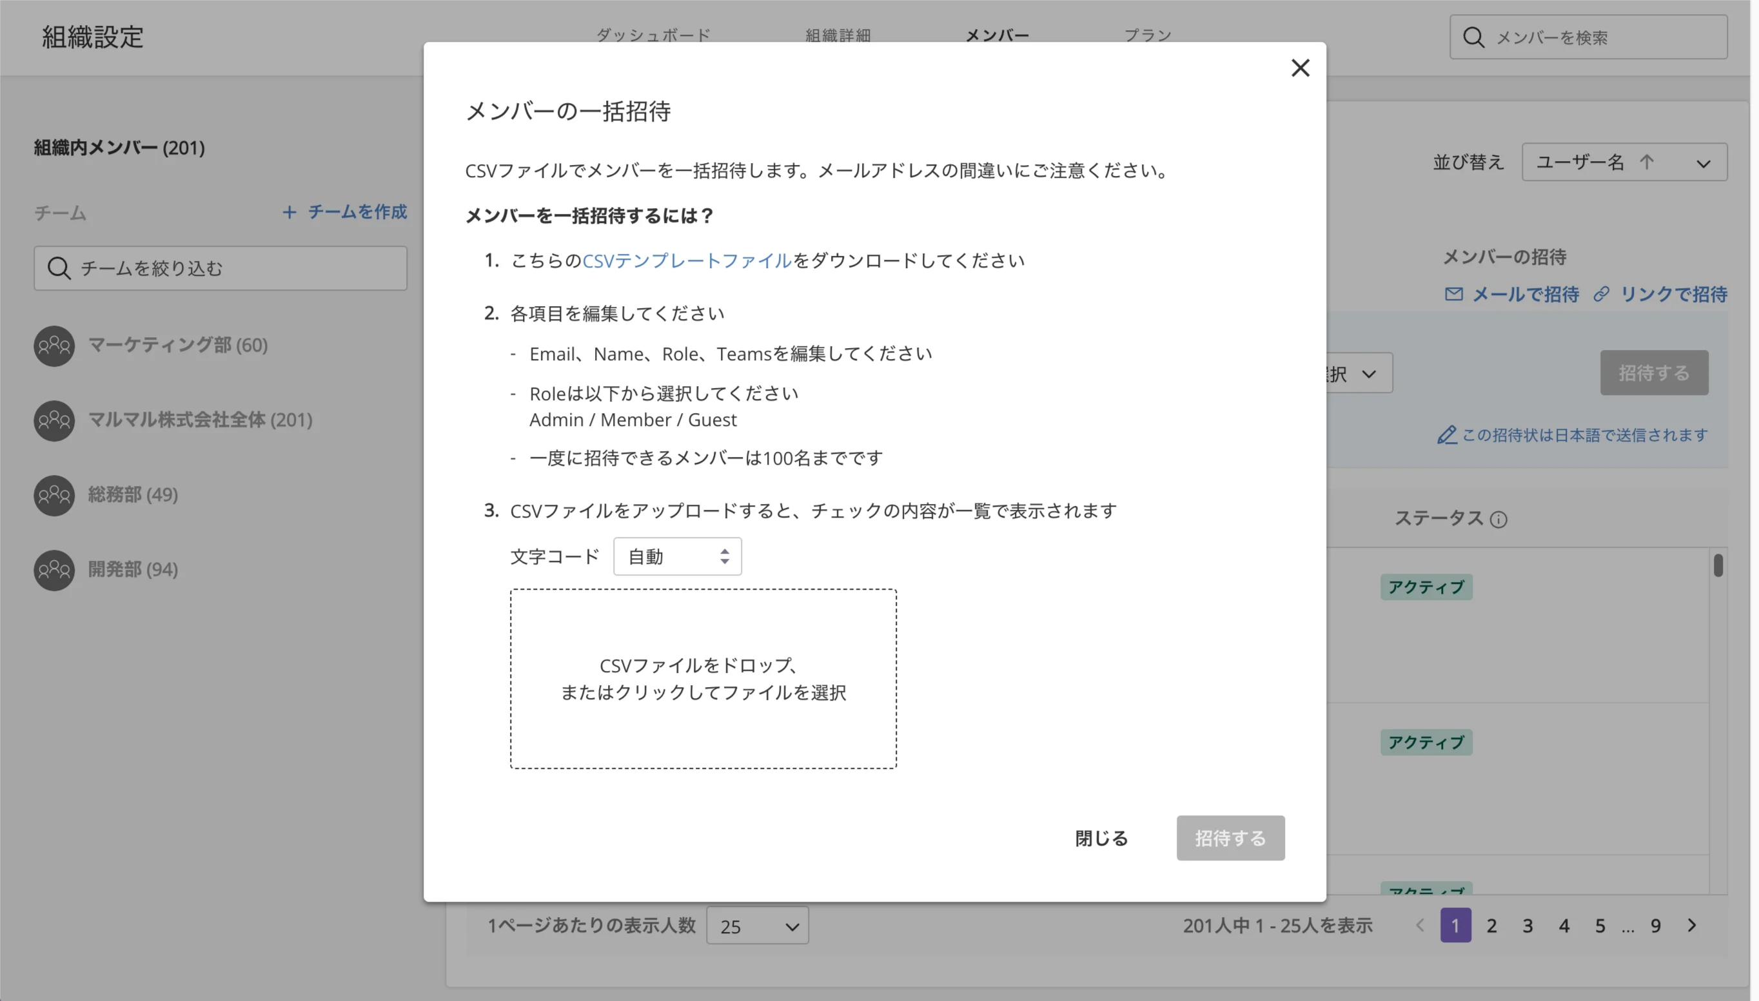
Task: Click the member list vertical scrollbar thumb
Action: [x=1718, y=565]
